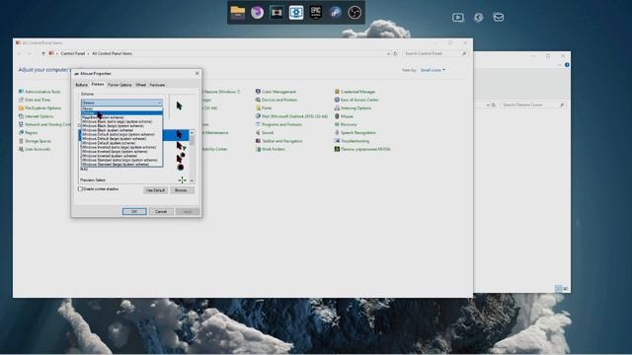Choose Windows Default (large) scheme

[x=121, y=139]
